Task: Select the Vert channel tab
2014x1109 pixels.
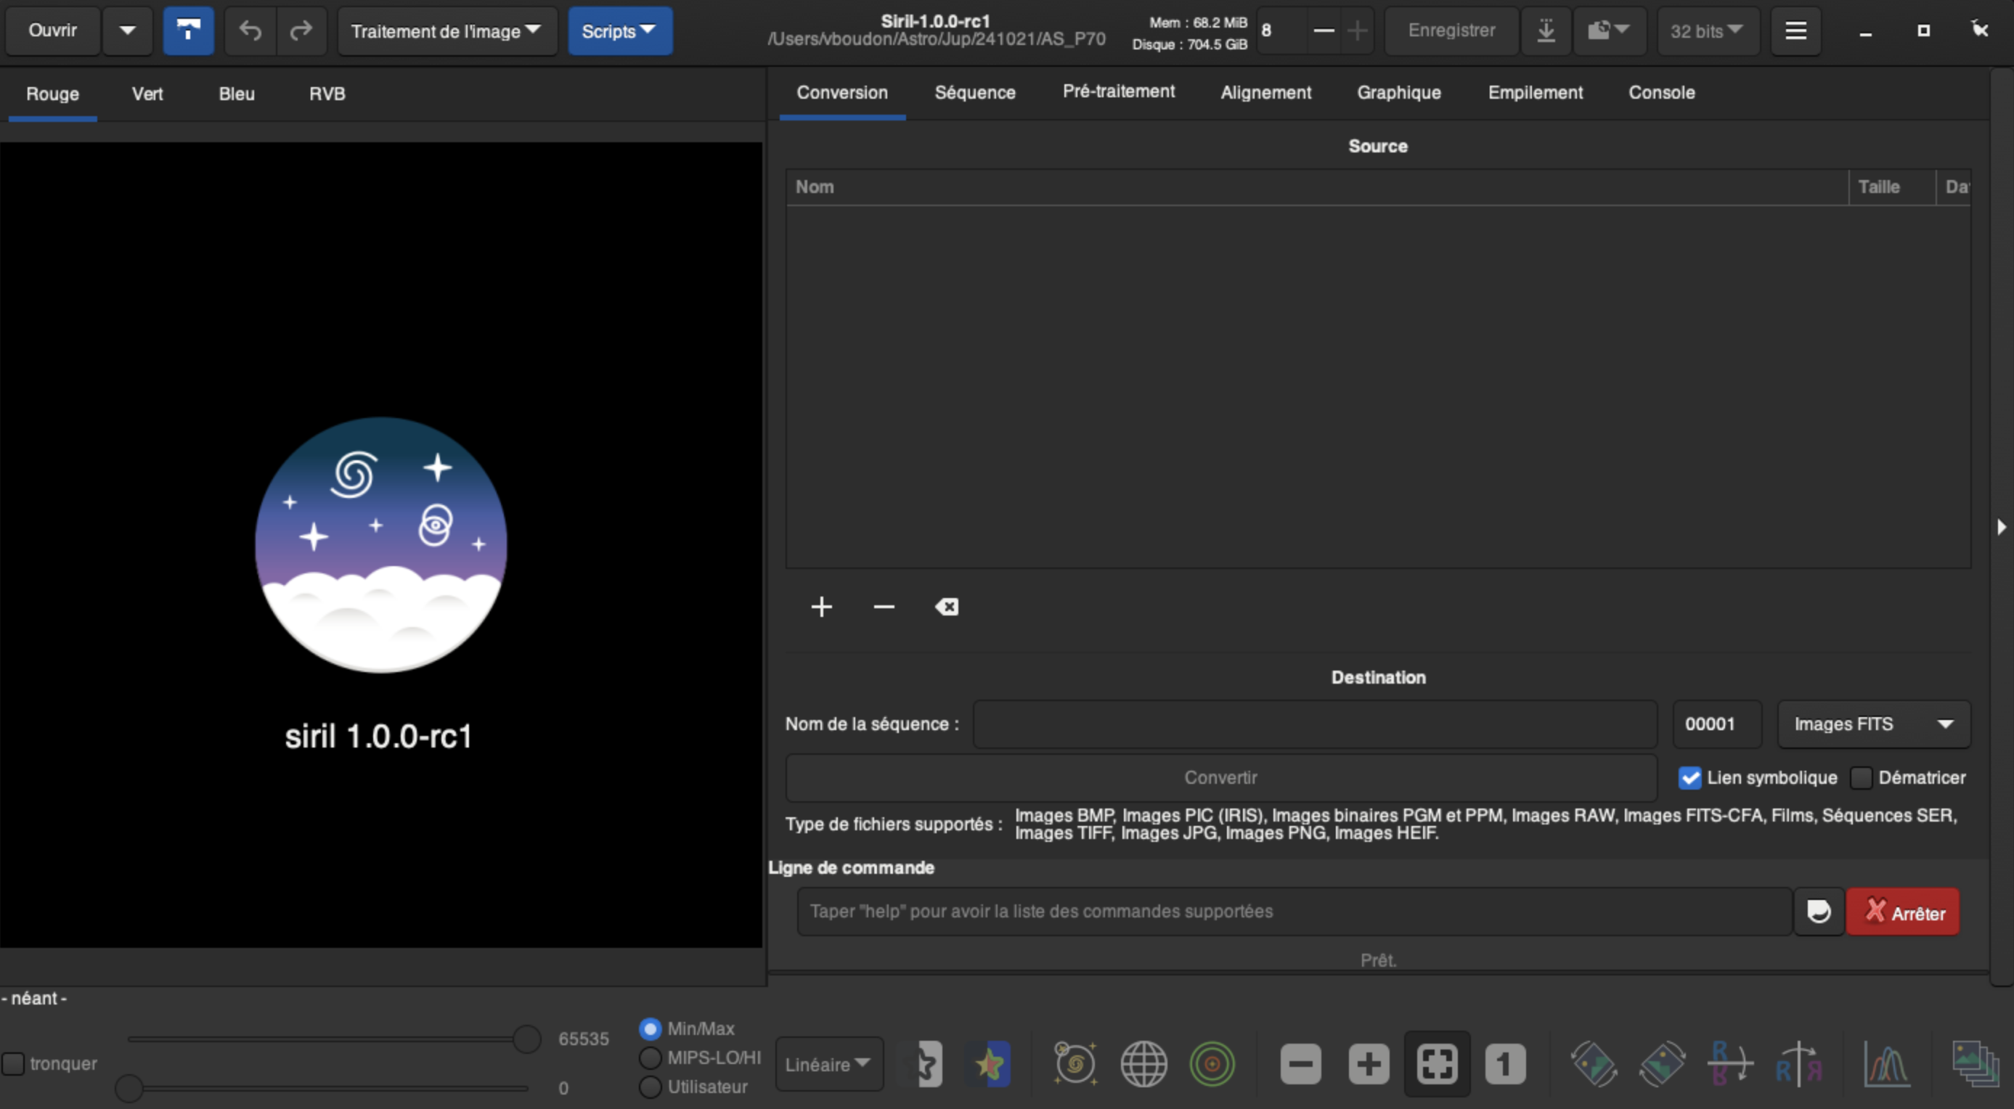Action: point(147,94)
